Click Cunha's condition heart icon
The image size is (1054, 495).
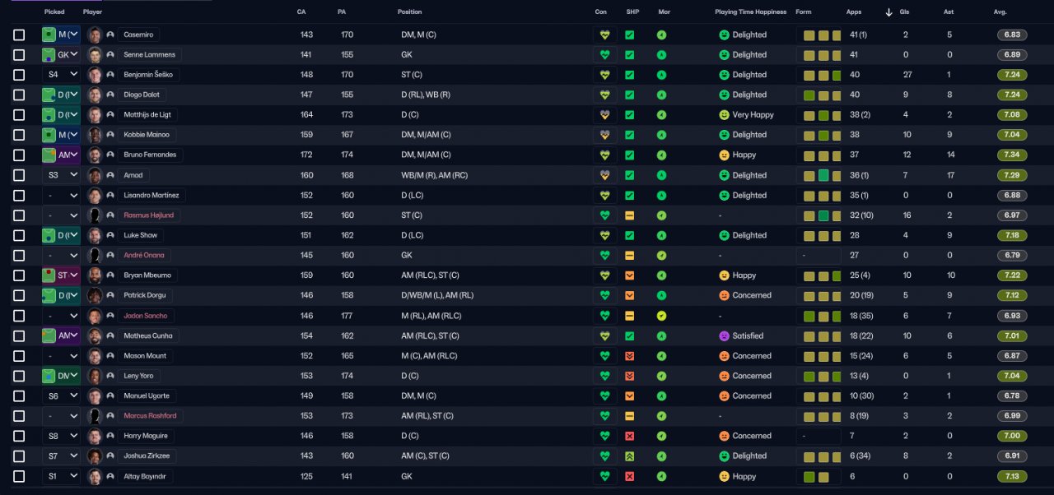(x=604, y=335)
